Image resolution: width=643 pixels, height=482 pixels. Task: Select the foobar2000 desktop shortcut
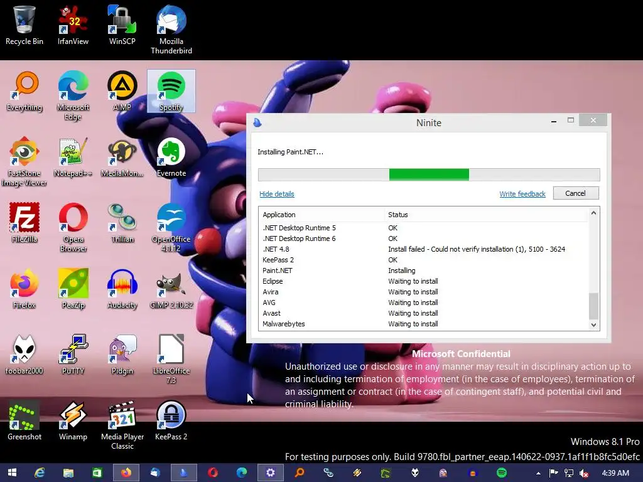coord(24,355)
